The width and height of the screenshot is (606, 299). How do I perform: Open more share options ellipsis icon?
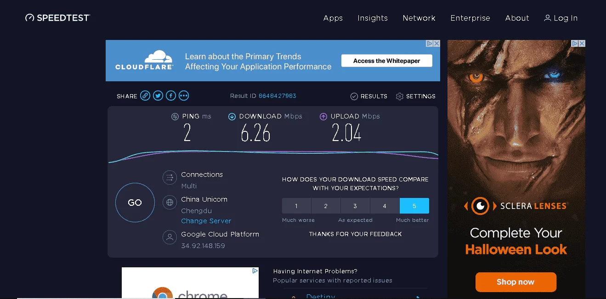(x=184, y=96)
